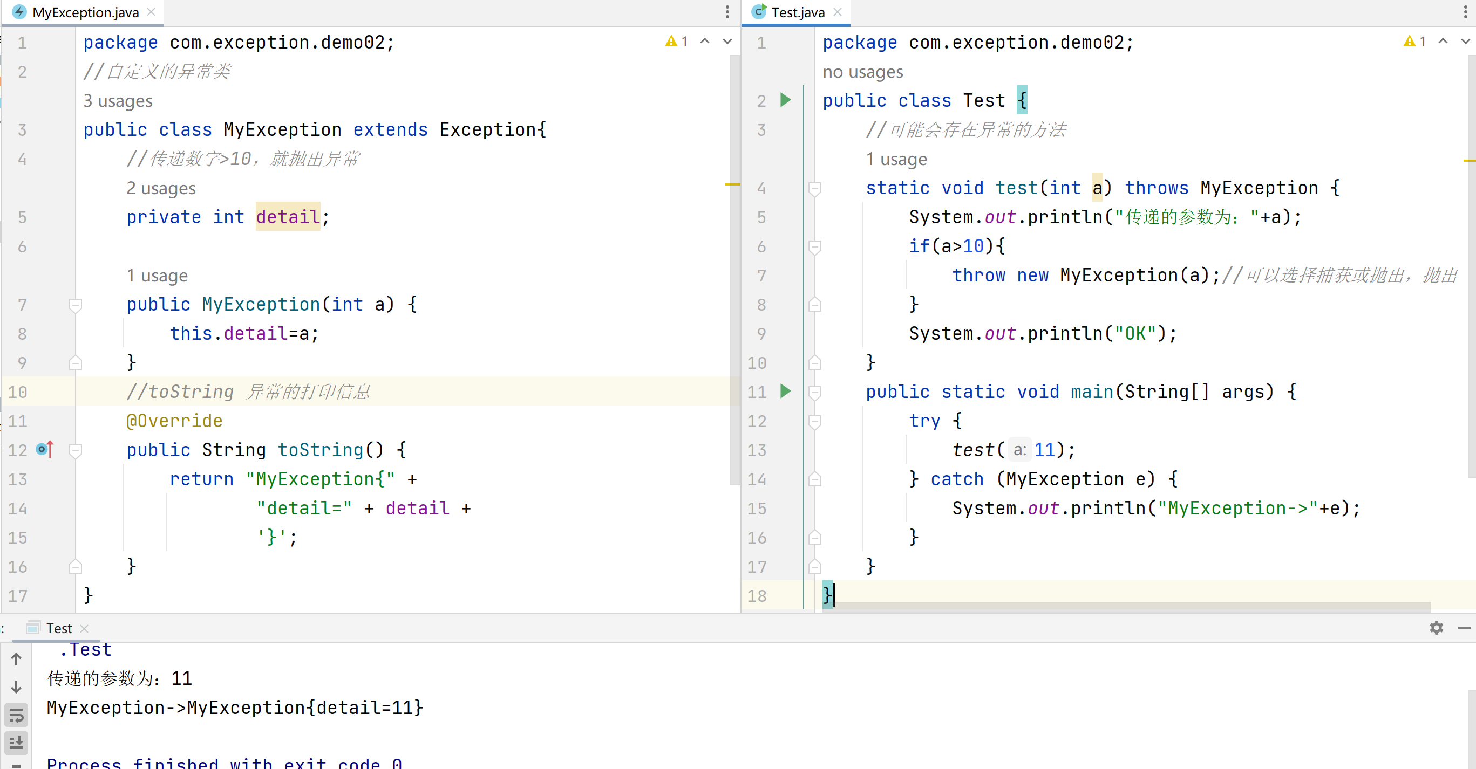The width and height of the screenshot is (1476, 769).
Task: Click the toString override gutter icon
Action: (x=44, y=450)
